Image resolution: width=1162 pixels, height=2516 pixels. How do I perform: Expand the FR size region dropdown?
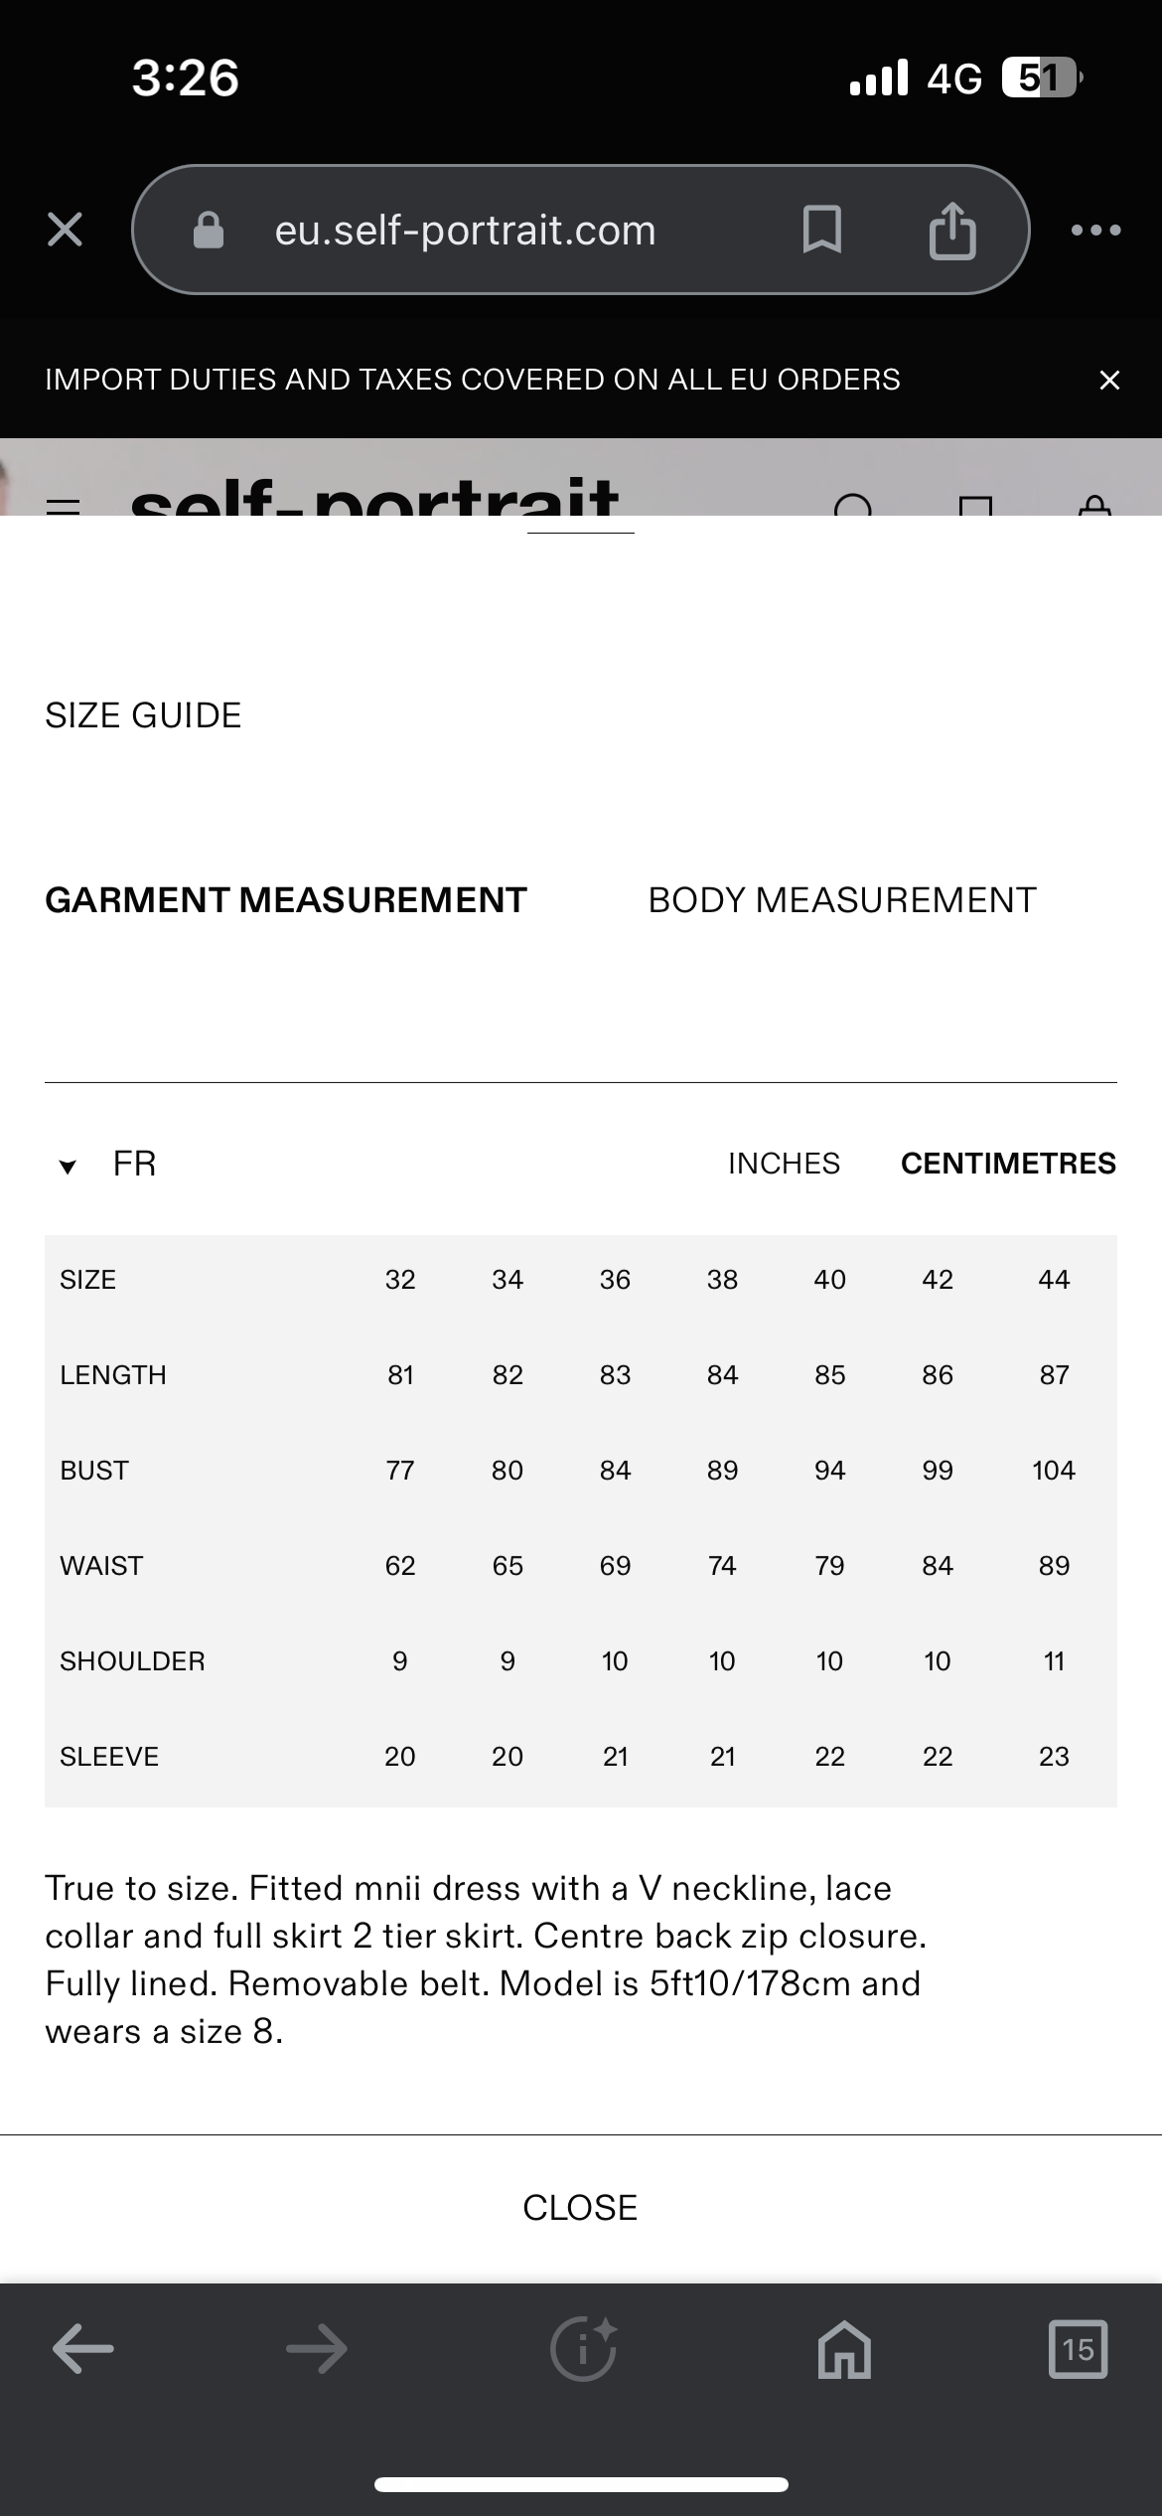point(107,1164)
